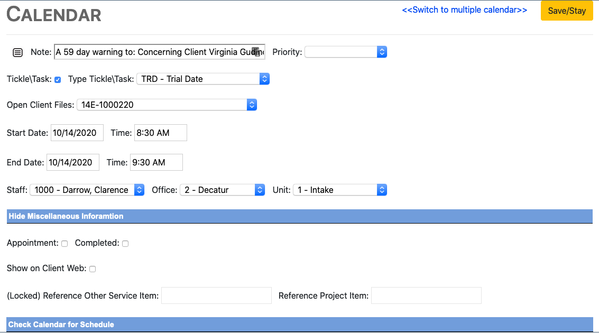Image resolution: width=599 pixels, height=333 pixels.
Task: Uncheck the Tickle\Task checkbox
Action: (x=58, y=79)
